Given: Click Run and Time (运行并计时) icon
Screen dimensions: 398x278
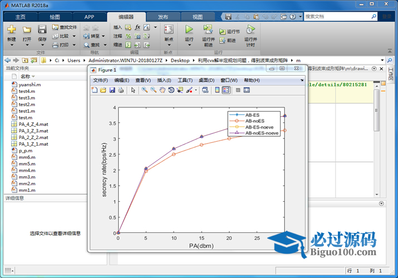Looking at the screenshot, I should (250, 29).
